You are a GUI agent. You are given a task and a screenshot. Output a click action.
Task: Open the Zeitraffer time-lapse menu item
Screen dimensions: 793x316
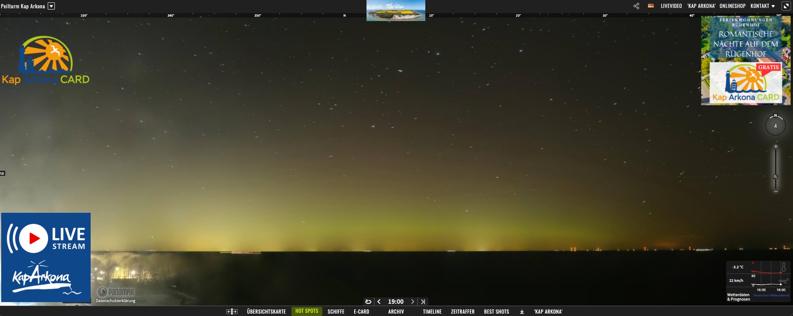pos(463,312)
